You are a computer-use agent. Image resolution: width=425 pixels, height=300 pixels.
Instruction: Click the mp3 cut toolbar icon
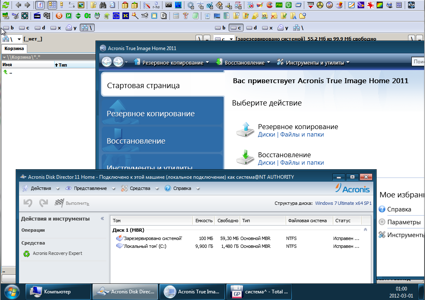5,16
